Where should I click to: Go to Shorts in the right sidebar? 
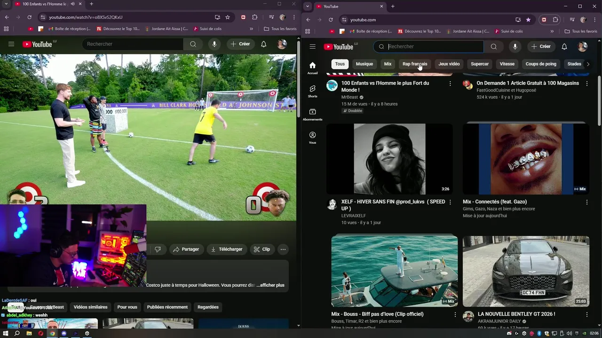point(312,91)
